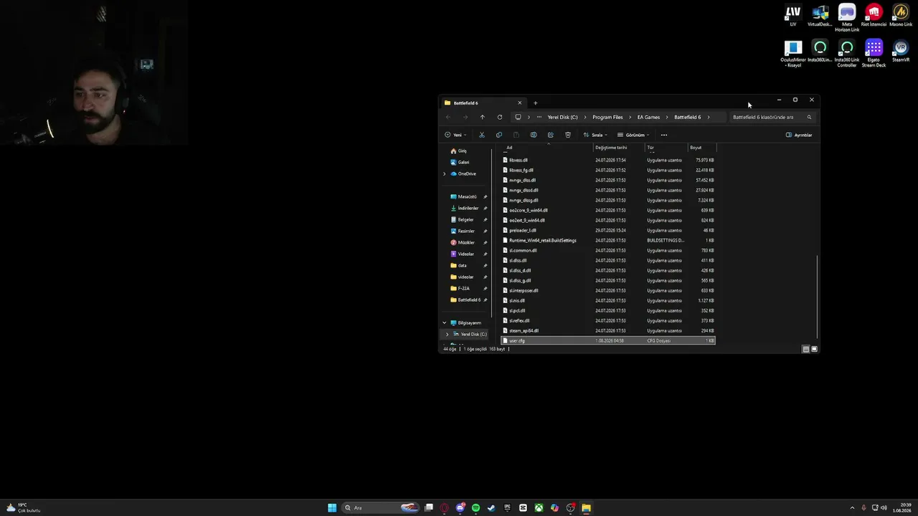Collapse the Bilgisayarım tree node
918x516 pixels.
(444, 323)
